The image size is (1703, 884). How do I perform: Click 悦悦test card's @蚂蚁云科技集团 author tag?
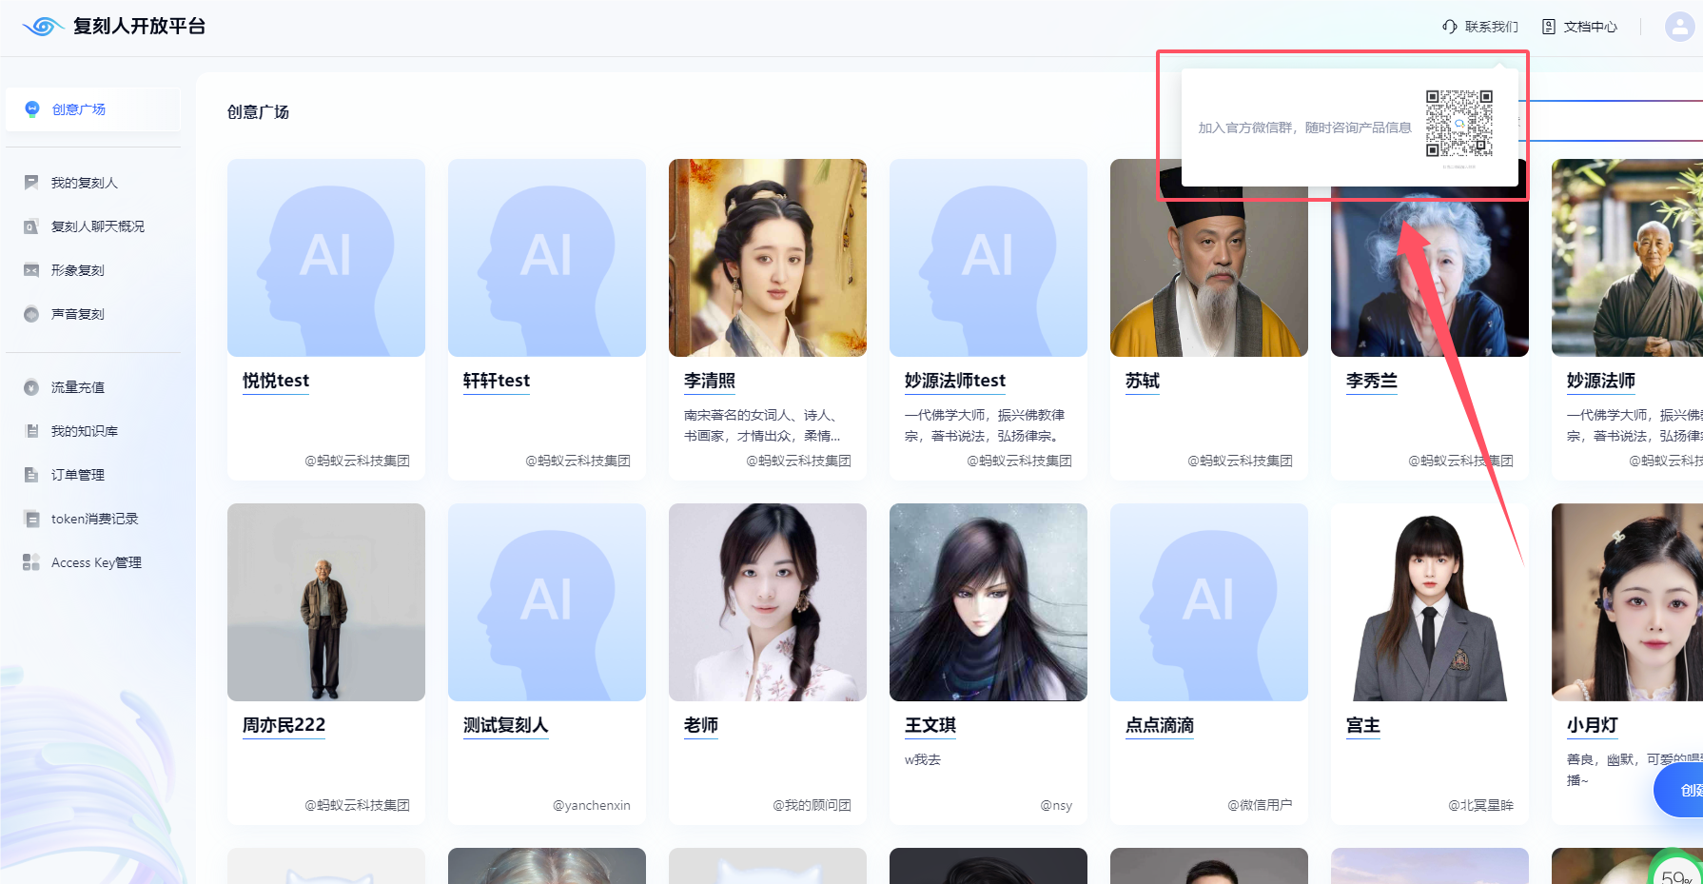(x=358, y=461)
